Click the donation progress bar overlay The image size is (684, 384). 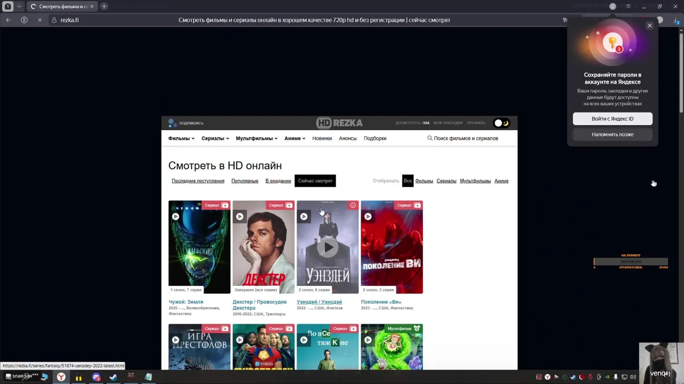click(631, 262)
